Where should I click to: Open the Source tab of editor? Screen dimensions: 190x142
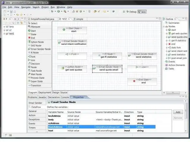pyautogui.click(x=64, y=93)
